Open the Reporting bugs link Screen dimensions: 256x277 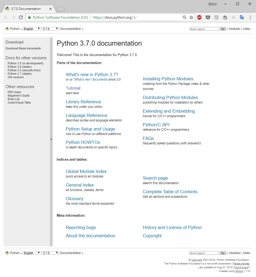click(x=81, y=227)
